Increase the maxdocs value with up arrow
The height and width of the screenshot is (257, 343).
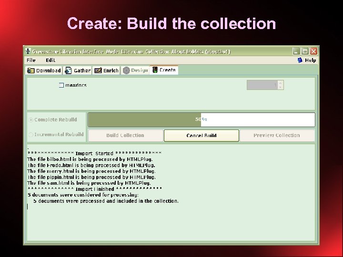click(x=281, y=83)
